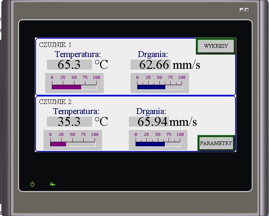Click mm/s unit beside 65.94

point(183,122)
